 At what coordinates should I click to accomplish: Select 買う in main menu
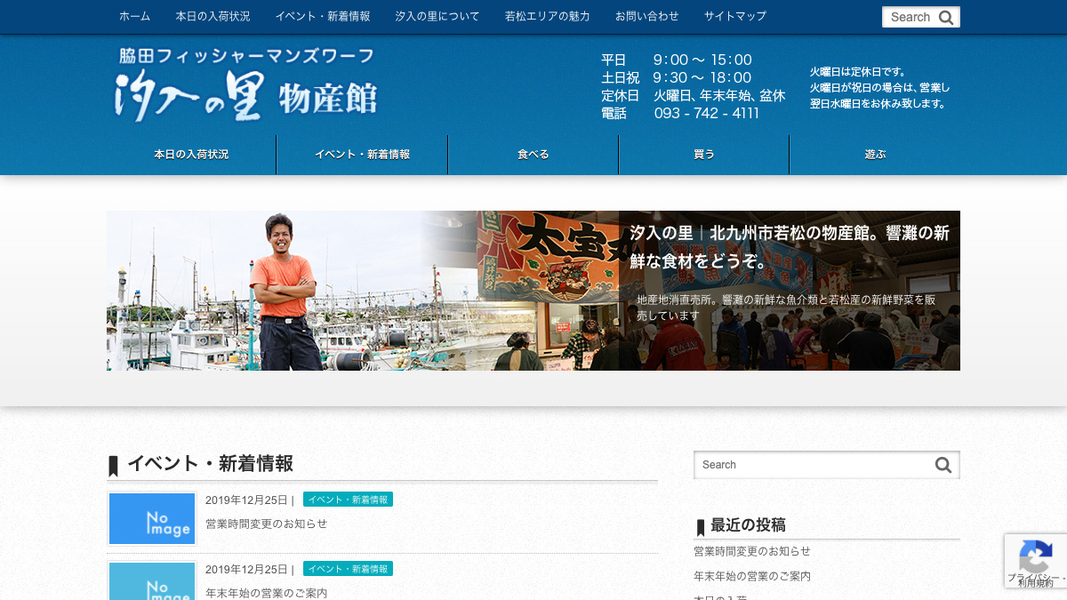point(704,155)
